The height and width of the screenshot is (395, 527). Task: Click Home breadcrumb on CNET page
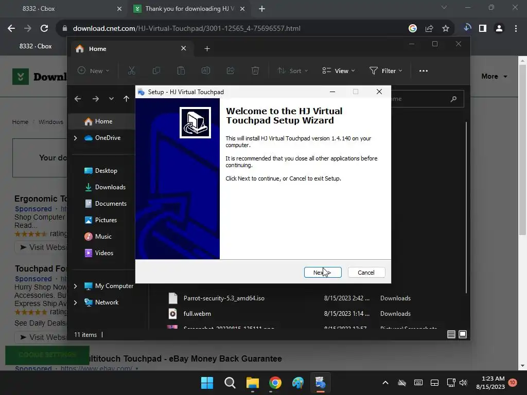(x=20, y=122)
